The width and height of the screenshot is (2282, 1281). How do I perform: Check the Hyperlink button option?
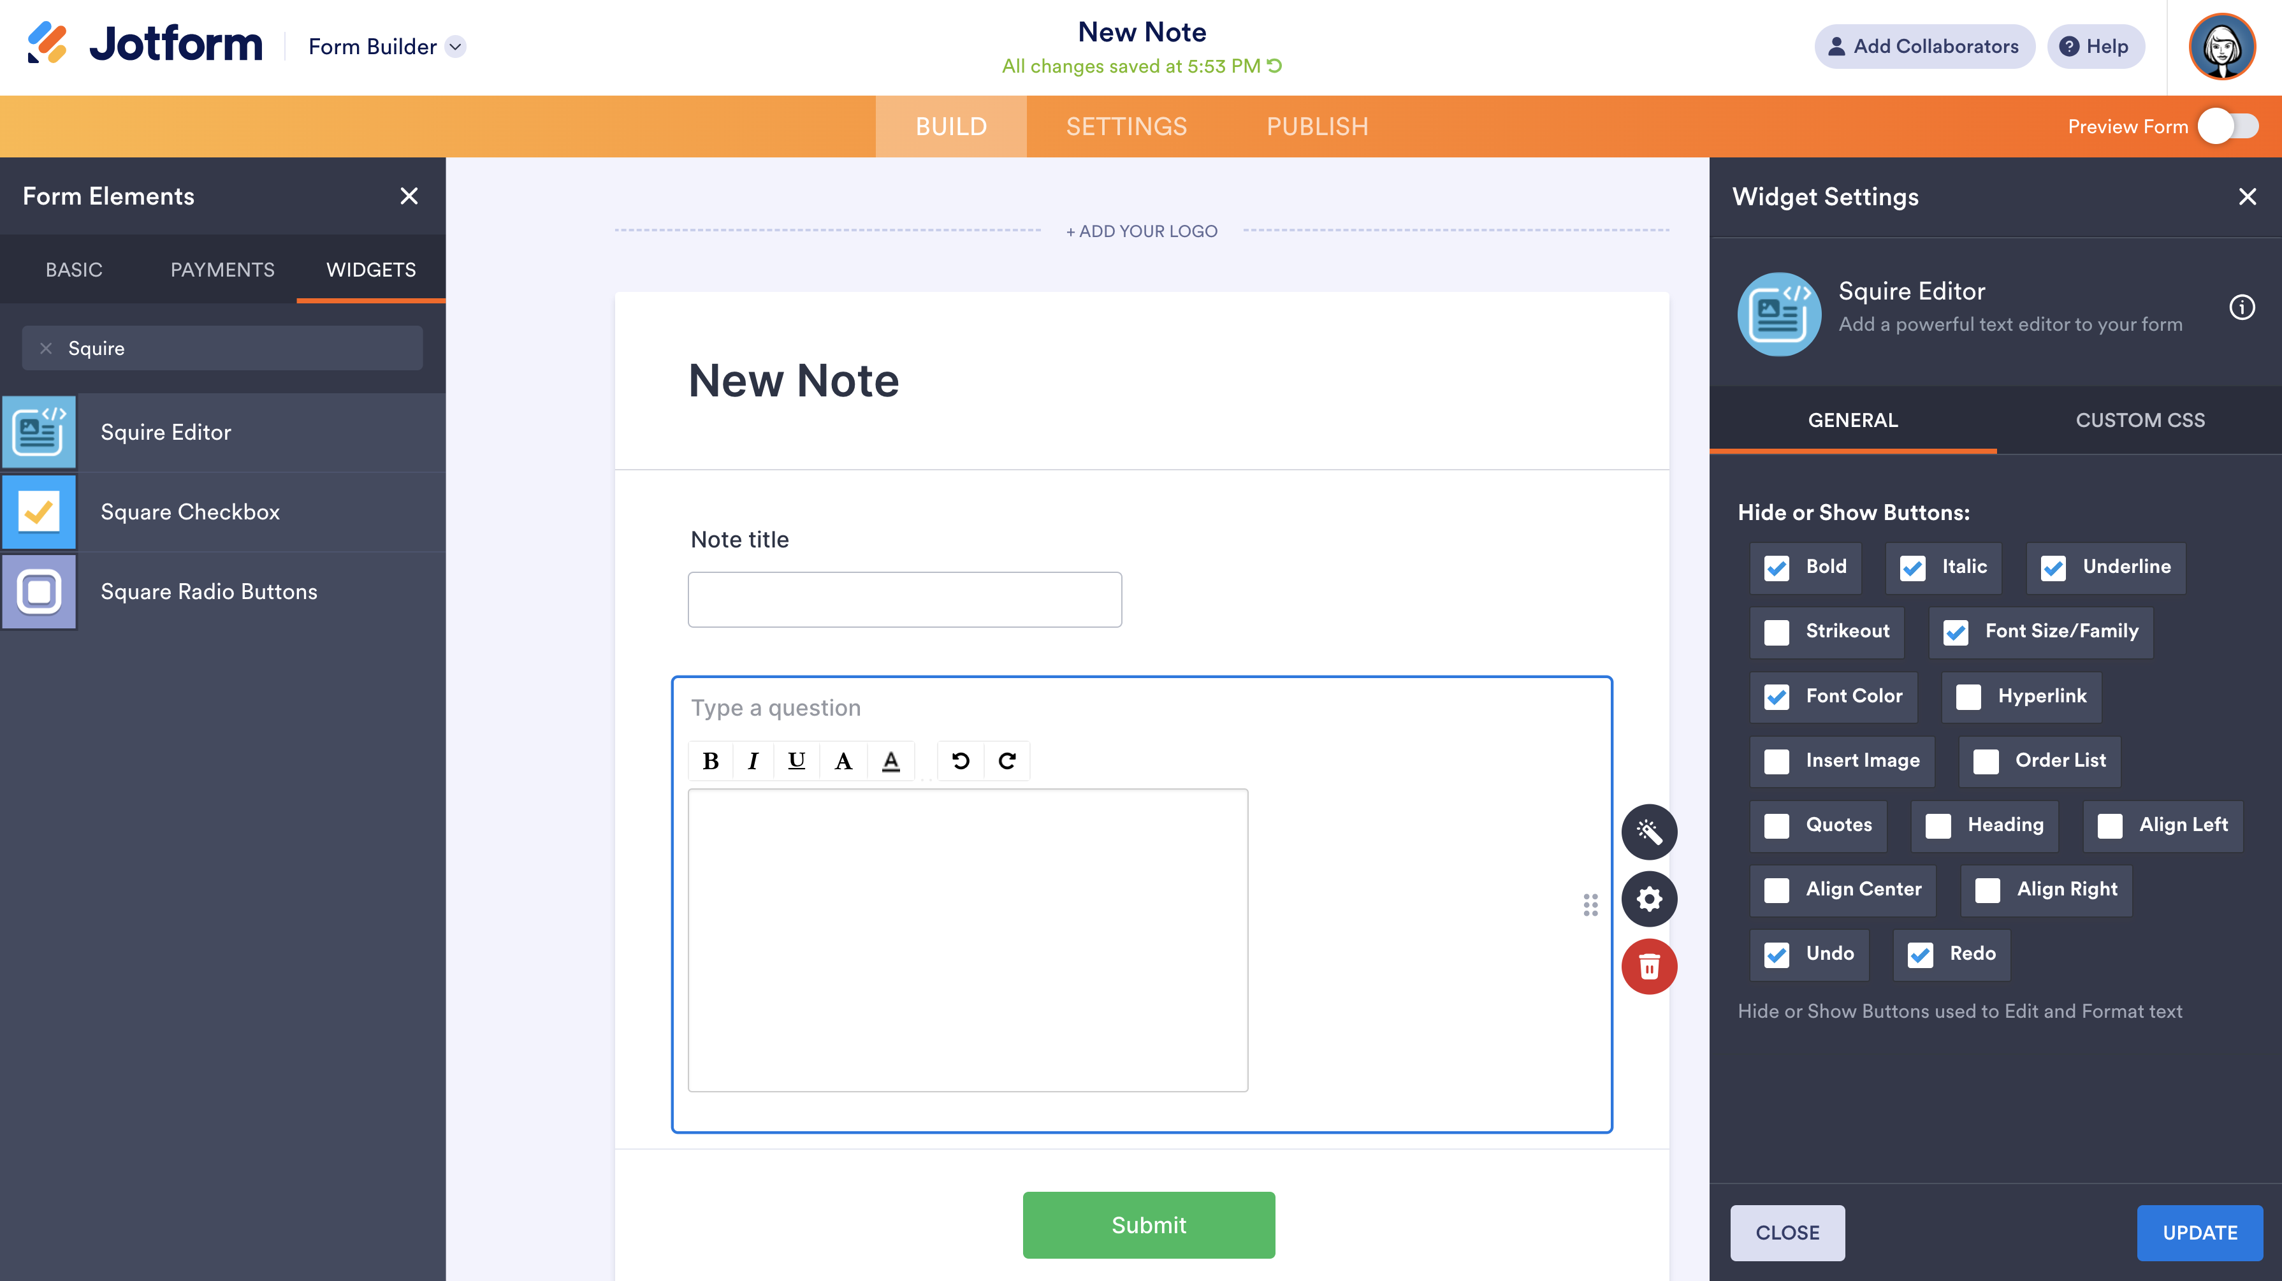pos(1968,697)
